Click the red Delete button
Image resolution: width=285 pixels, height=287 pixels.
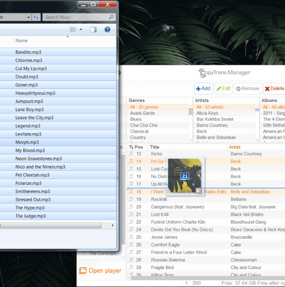[x=274, y=89]
